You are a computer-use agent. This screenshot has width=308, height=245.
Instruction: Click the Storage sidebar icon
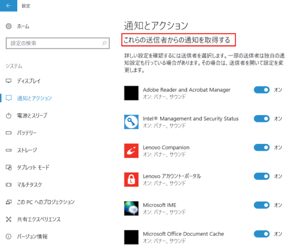click(x=8, y=150)
